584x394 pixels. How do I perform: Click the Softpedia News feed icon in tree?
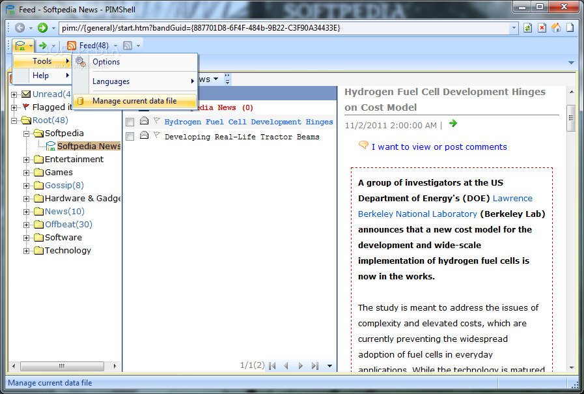point(51,146)
